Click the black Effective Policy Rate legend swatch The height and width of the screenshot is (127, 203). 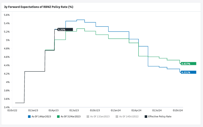146,117
